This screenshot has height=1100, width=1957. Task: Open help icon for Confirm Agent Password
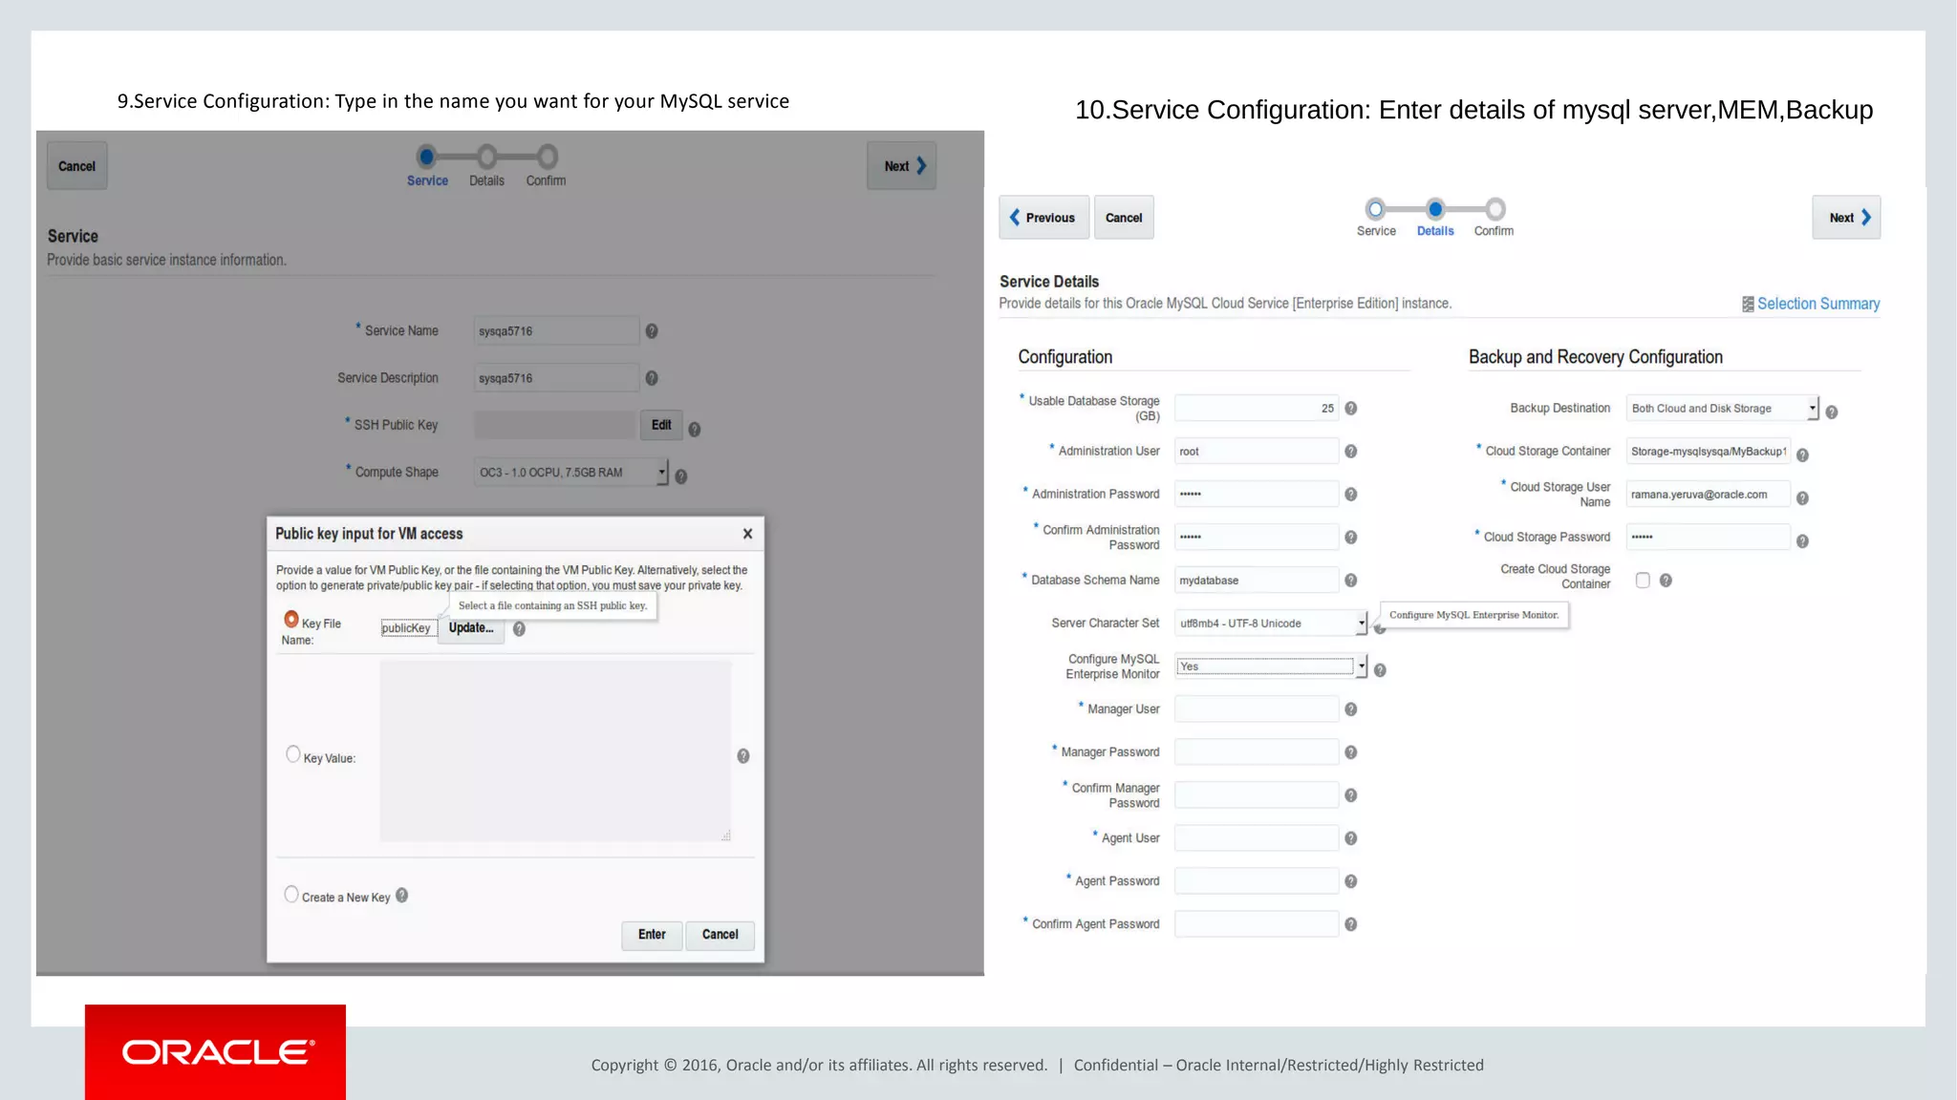tap(1351, 924)
